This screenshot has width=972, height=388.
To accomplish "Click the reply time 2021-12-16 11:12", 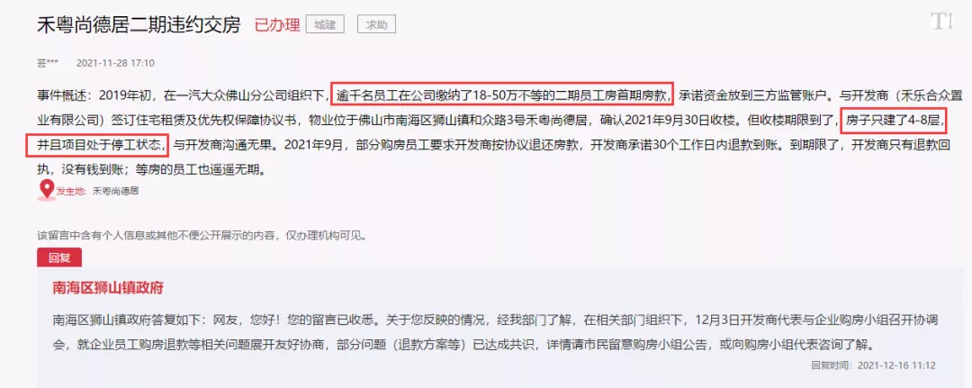I will tap(895, 365).
